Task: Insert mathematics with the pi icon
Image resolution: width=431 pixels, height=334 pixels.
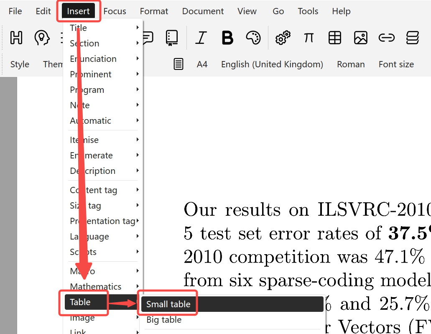Action: pos(309,38)
